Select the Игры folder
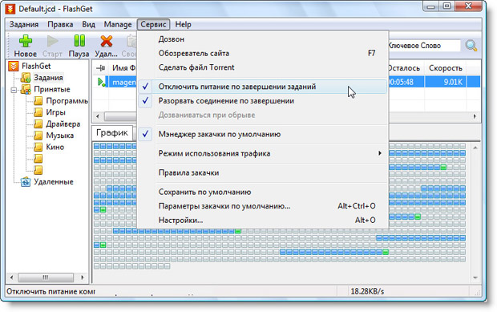497x312 pixels. [x=55, y=112]
